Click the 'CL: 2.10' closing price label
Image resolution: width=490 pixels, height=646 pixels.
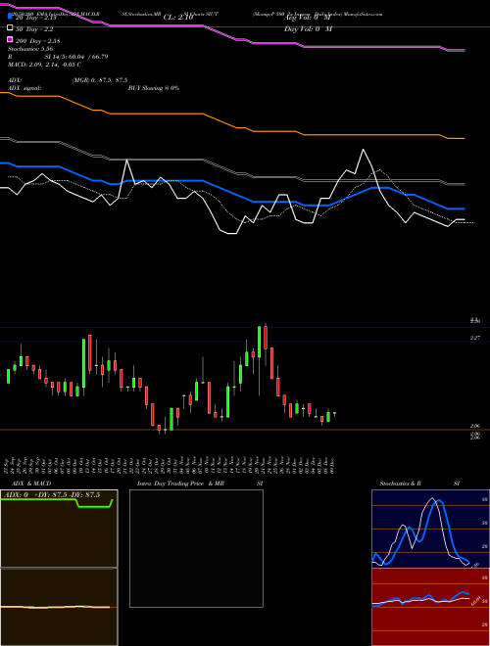(x=178, y=18)
